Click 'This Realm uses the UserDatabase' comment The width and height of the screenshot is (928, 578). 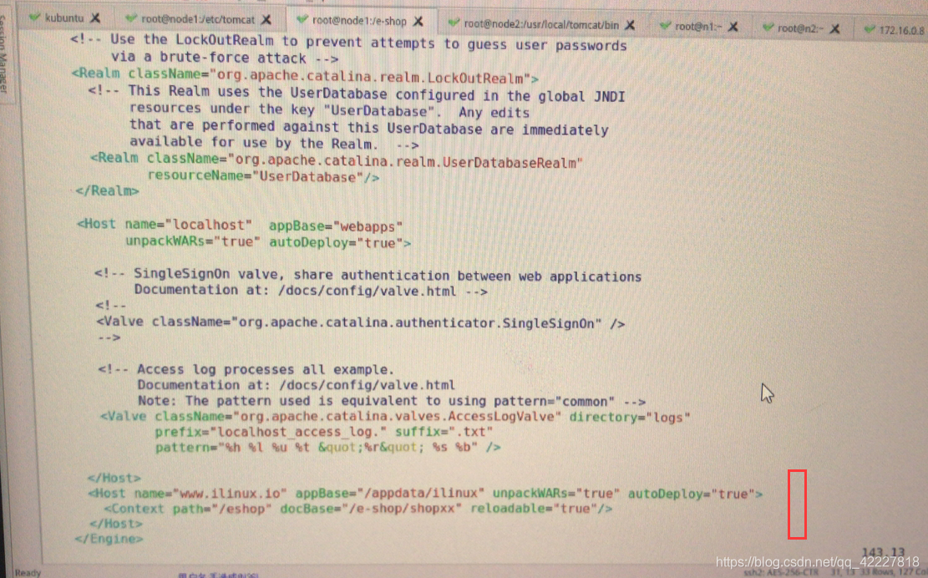tap(357, 93)
